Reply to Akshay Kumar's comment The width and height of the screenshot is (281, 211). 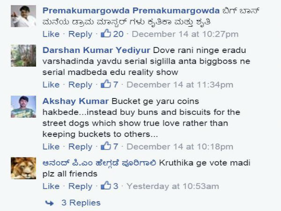(80, 147)
